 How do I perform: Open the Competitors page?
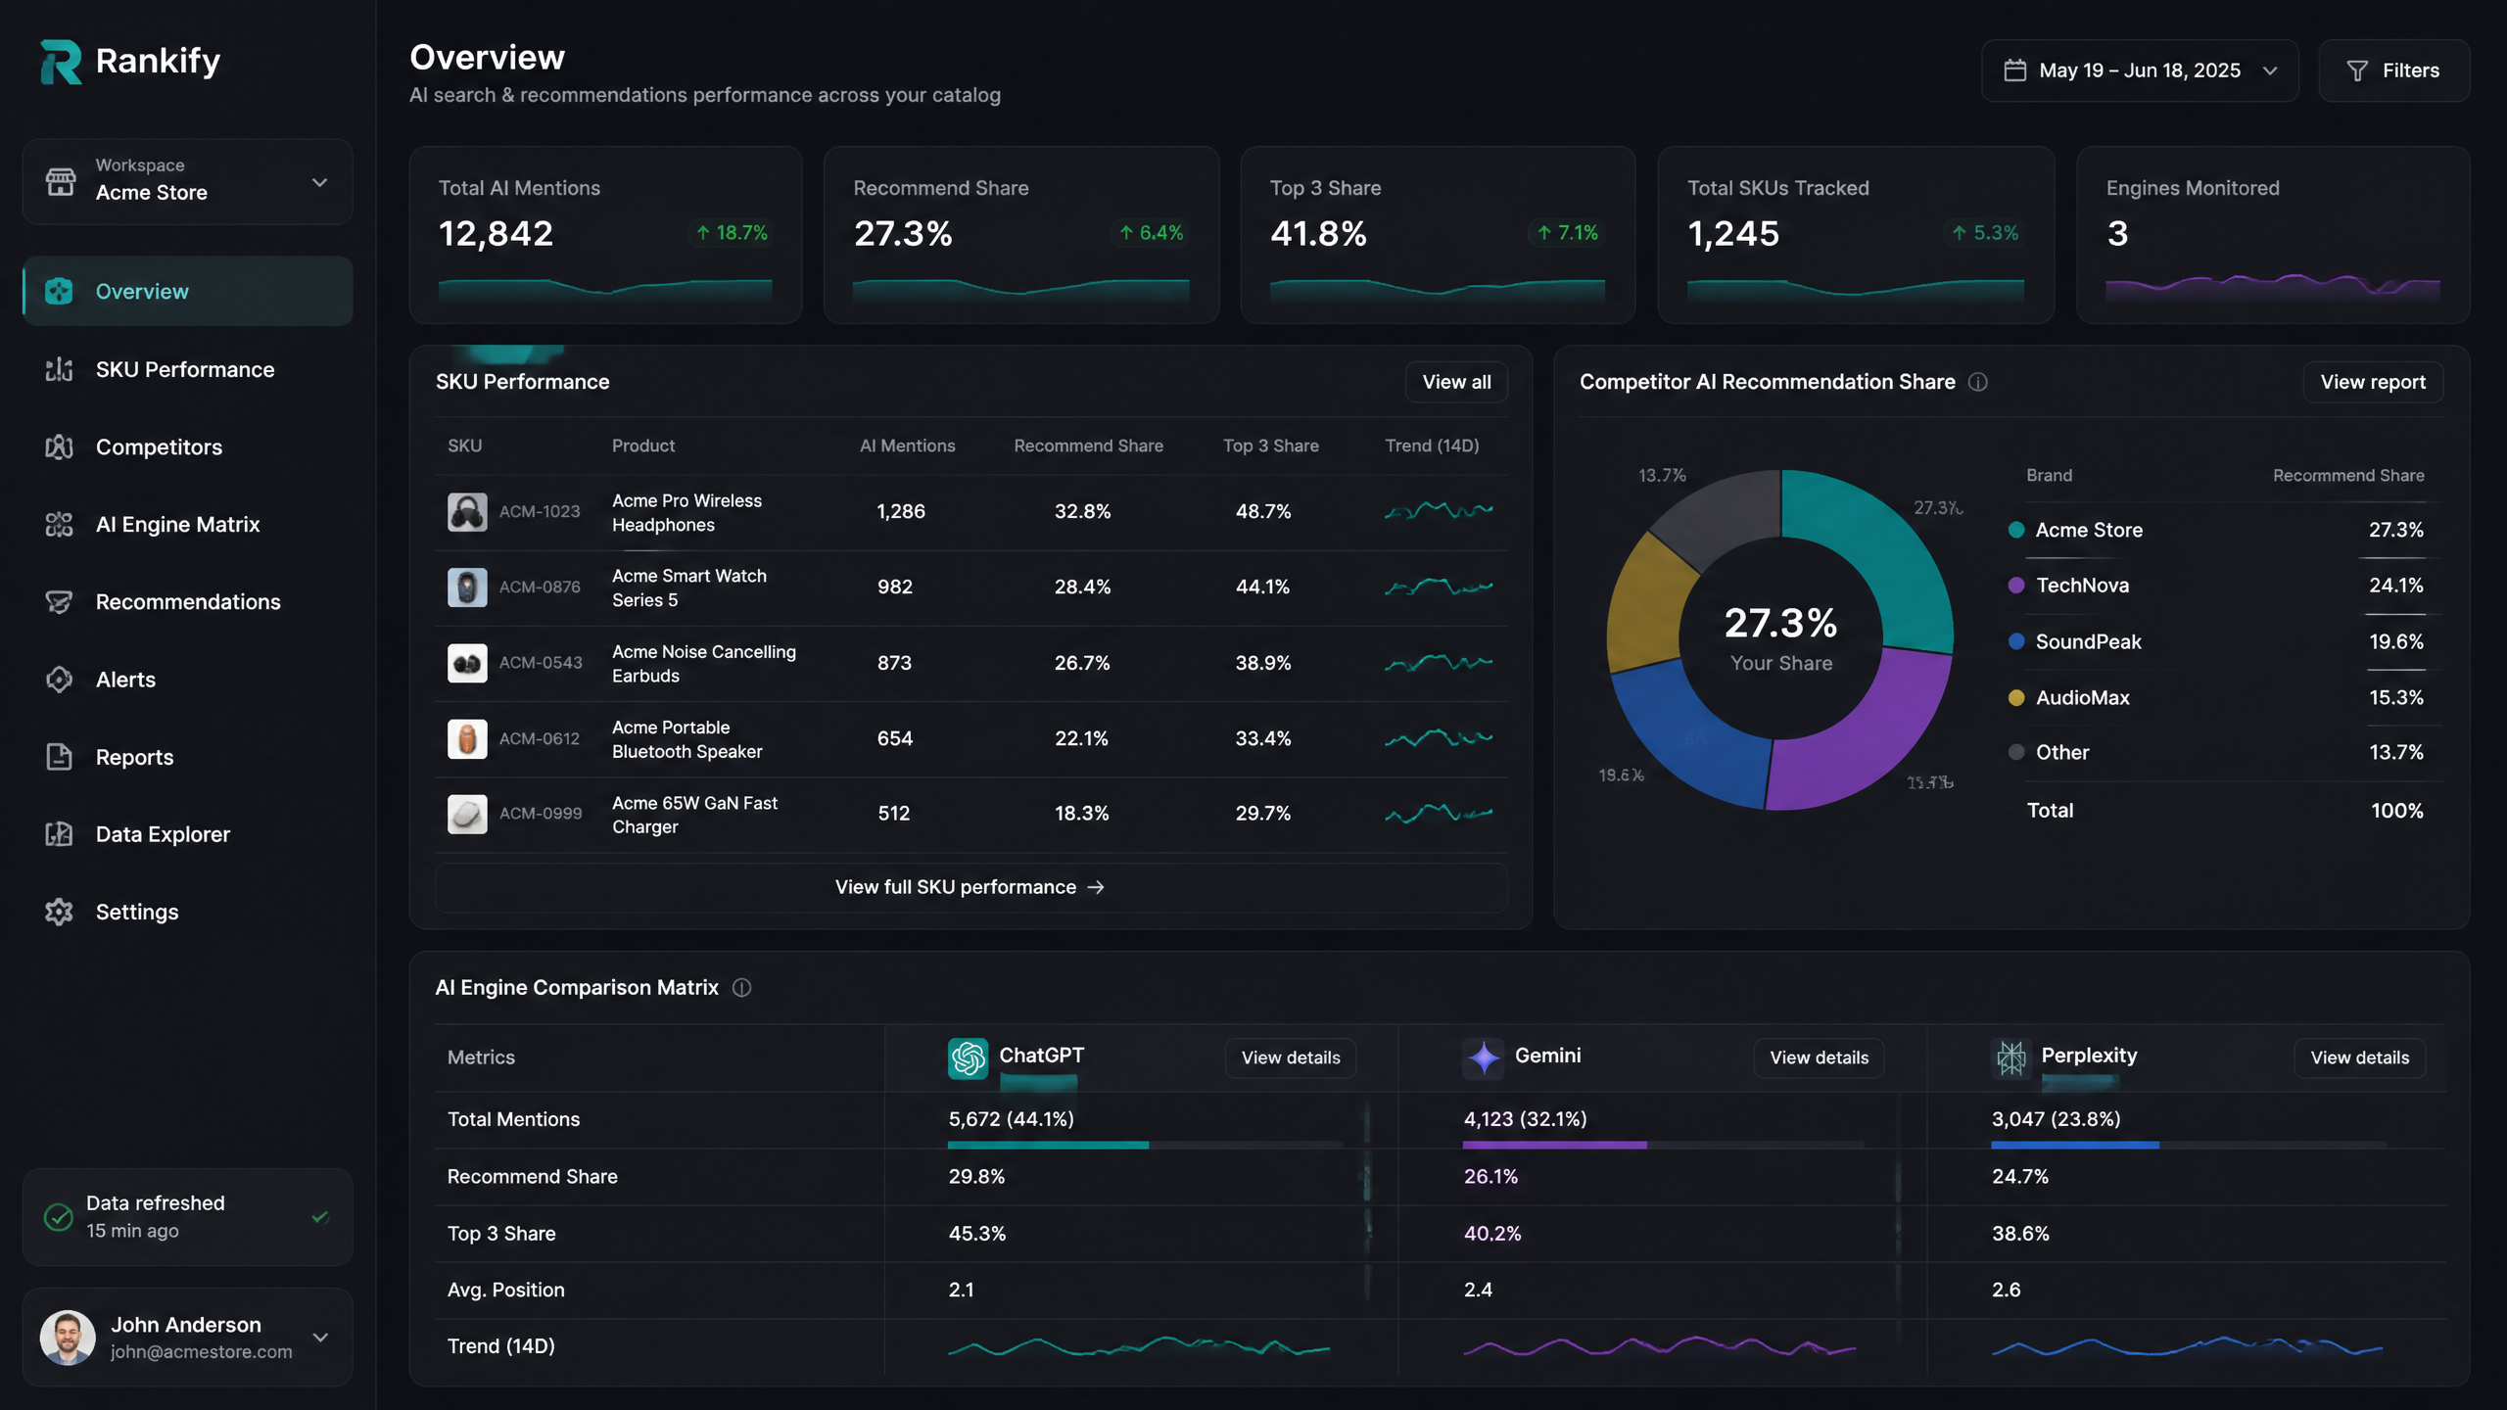(x=188, y=446)
